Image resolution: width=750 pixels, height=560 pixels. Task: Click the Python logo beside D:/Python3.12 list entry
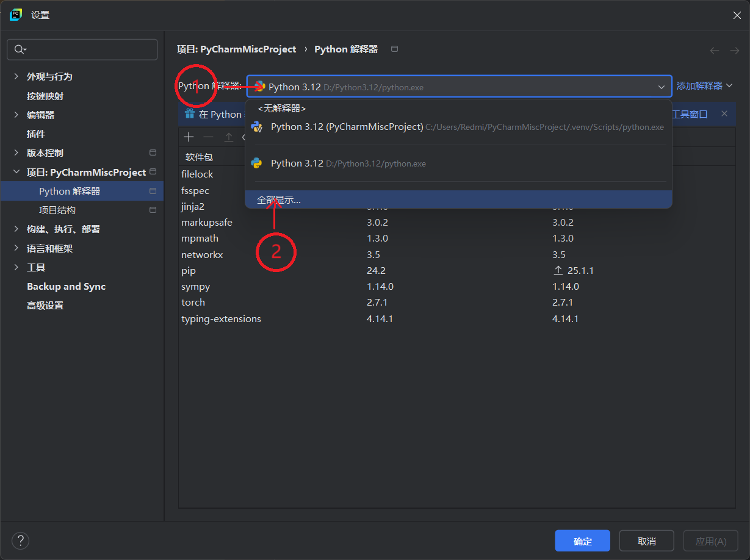pos(257,163)
